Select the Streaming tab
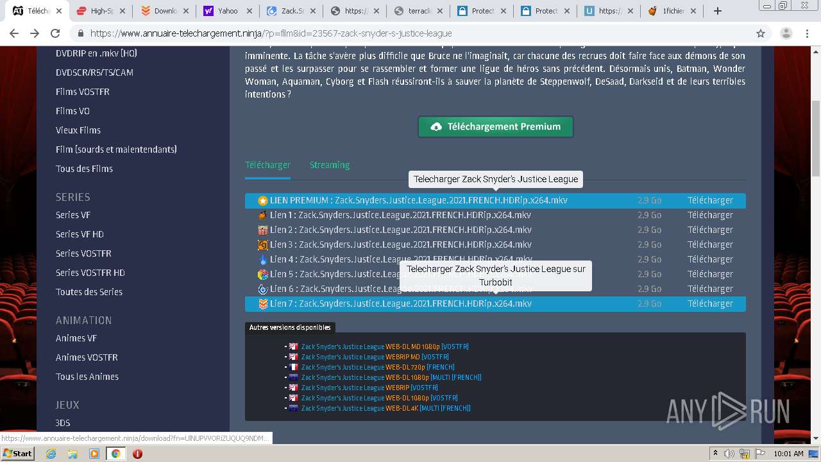The width and height of the screenshot is (821, 462). [x=330, y=165]
